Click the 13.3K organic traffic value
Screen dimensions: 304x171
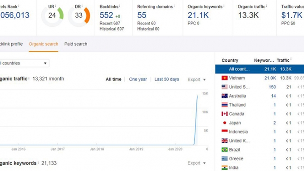pyautogui.click(x=248, y=15)
